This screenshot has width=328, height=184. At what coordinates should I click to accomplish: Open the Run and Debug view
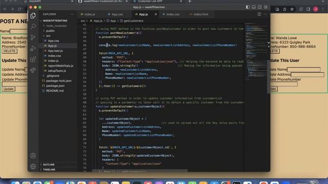tap(33, 49)
